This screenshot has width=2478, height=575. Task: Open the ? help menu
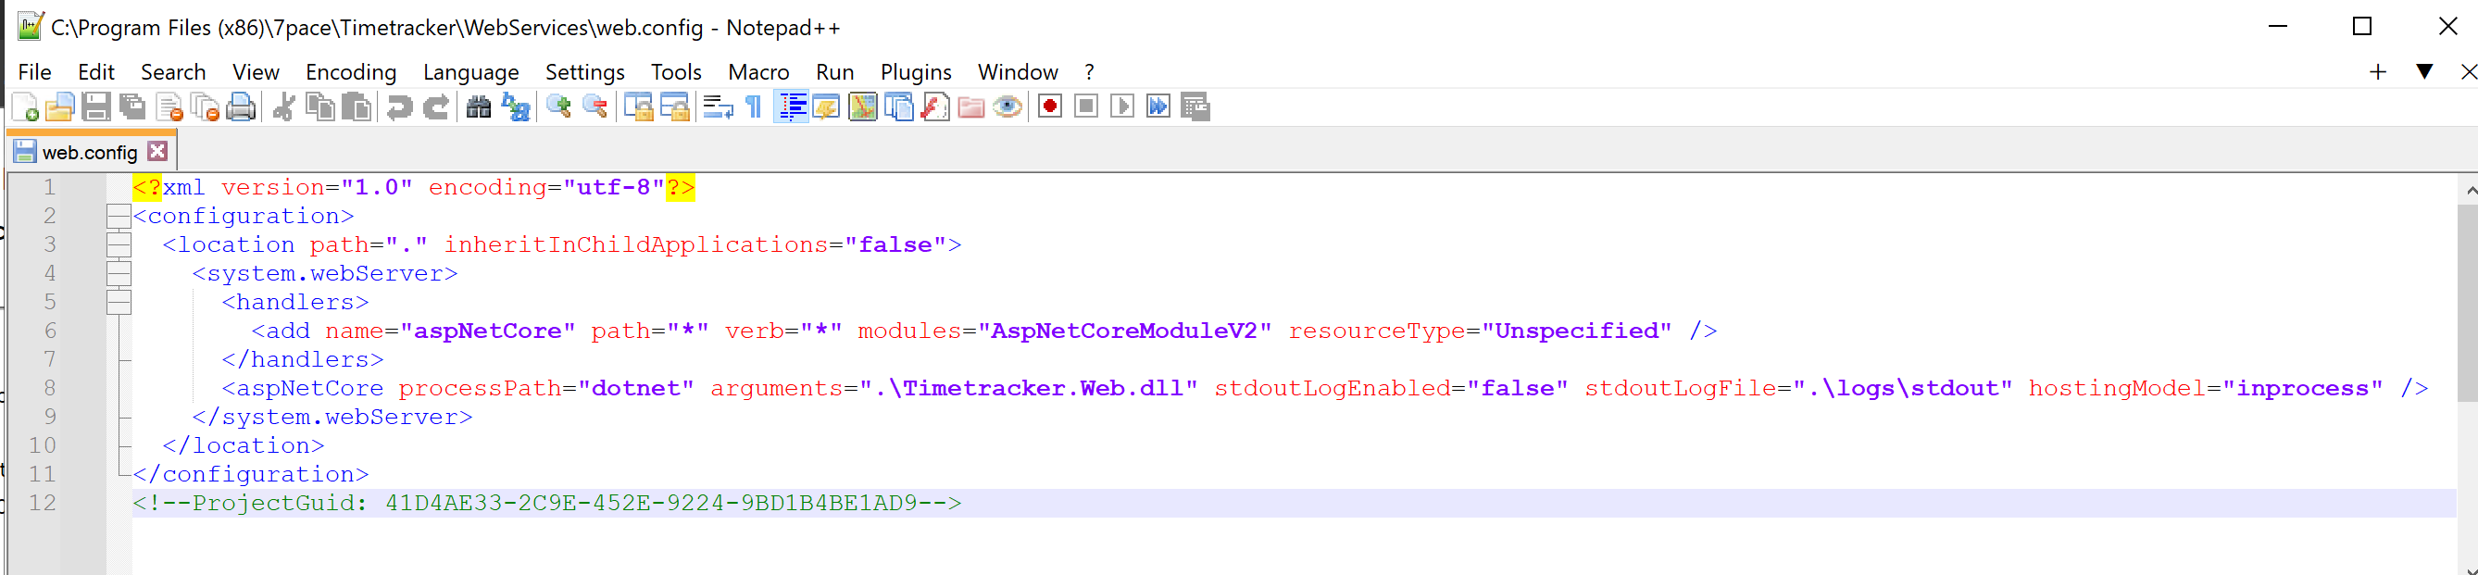pyautogui.click(x=1089, y=72)
